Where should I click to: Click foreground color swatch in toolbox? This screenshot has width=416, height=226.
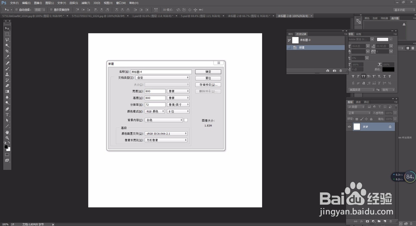pos(6,147)
